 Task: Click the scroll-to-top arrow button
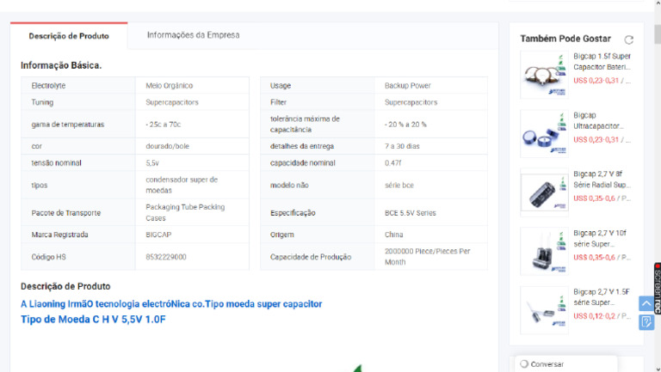point(646,303)
